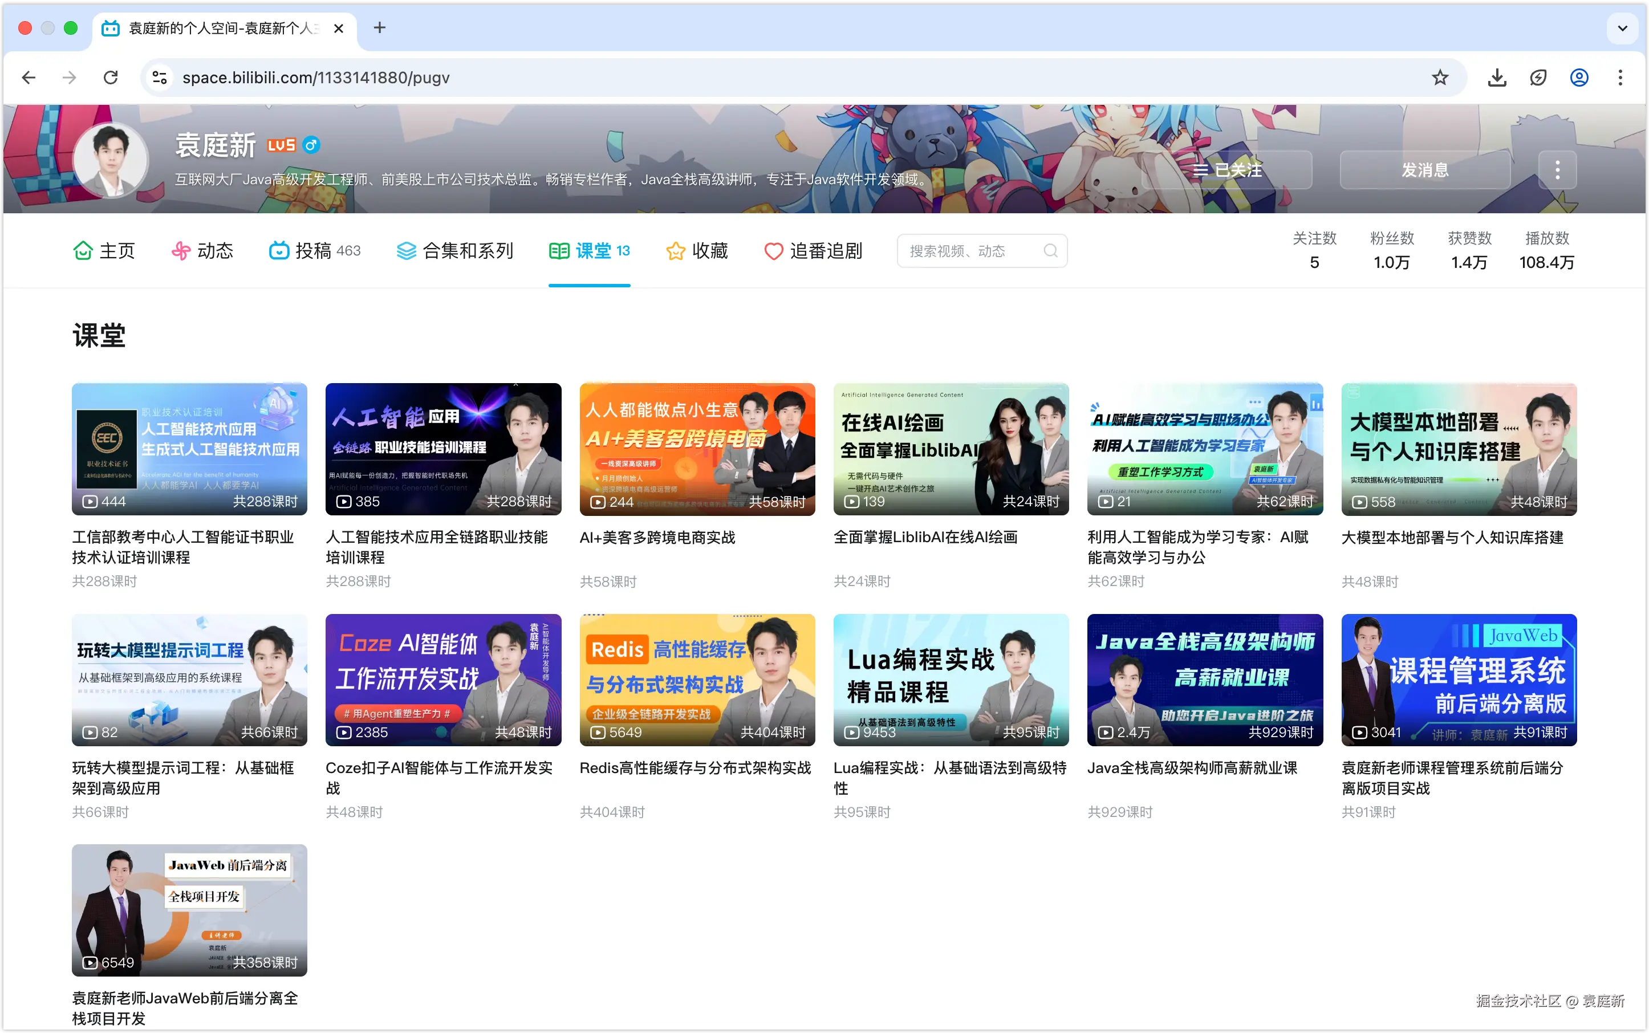This screenshot has height=1033, width=1649.
Task: Open Chrome's three-dot menu
Action: point(1619,78)
